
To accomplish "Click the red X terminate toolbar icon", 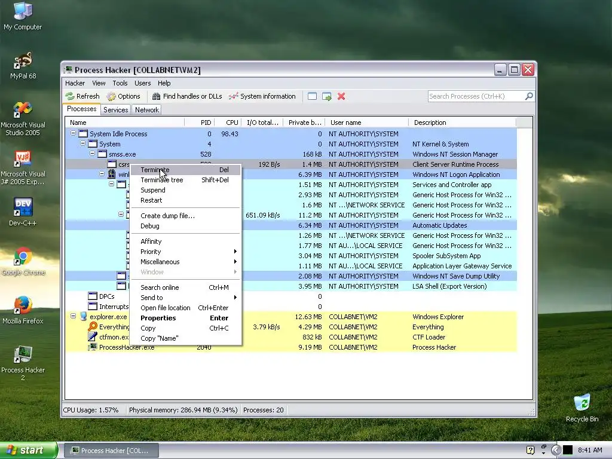I will [x=341, y=96].
